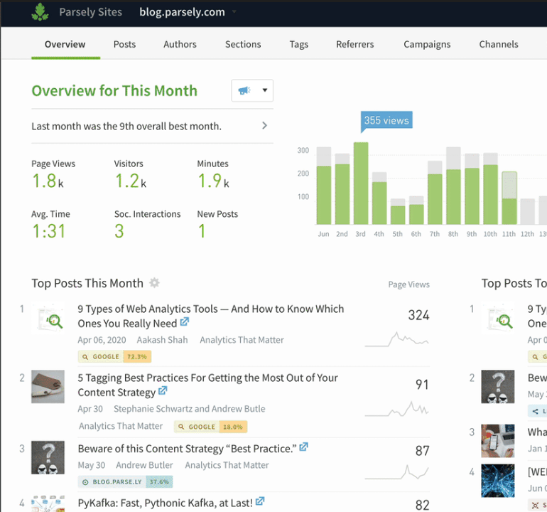The height and width of the screenshot is (512, 547).
Task: Switch to the Posts tab
Action: (x=124, y=44)
